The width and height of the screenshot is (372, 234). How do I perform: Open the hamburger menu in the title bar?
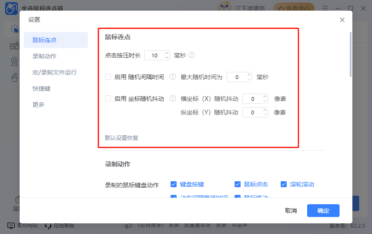point(324,8)
